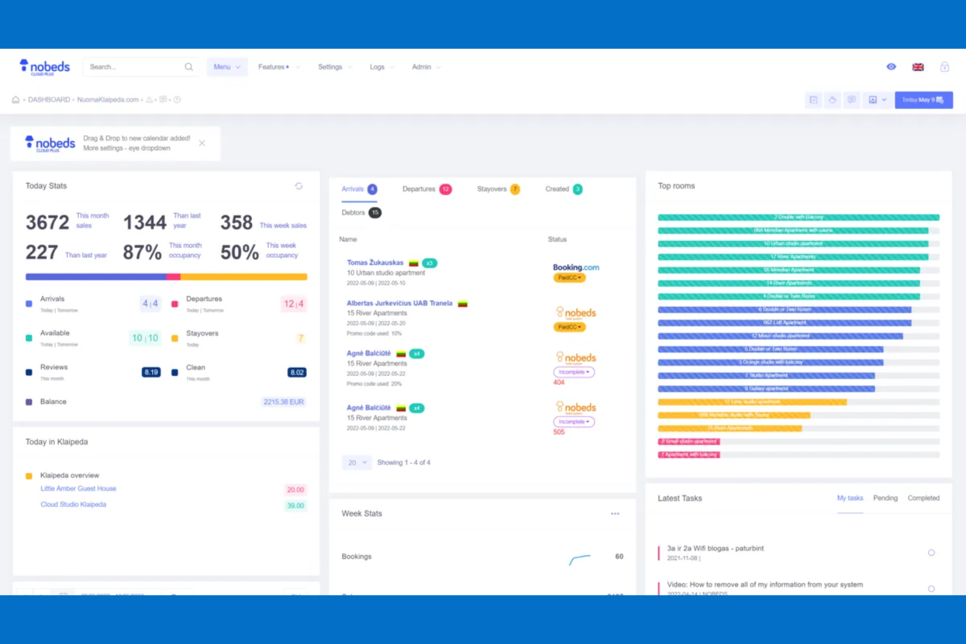Viewport: 966px width, 644px height.
Task: Click the refresh icon in Today Stats panel
Action: point(299,186)
